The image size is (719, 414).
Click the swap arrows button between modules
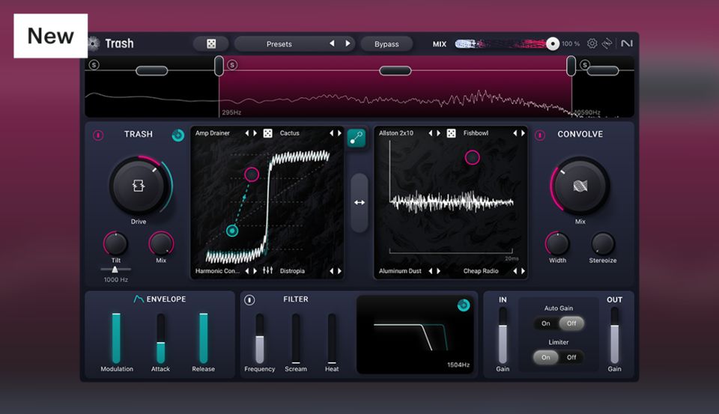click(359, 202)
